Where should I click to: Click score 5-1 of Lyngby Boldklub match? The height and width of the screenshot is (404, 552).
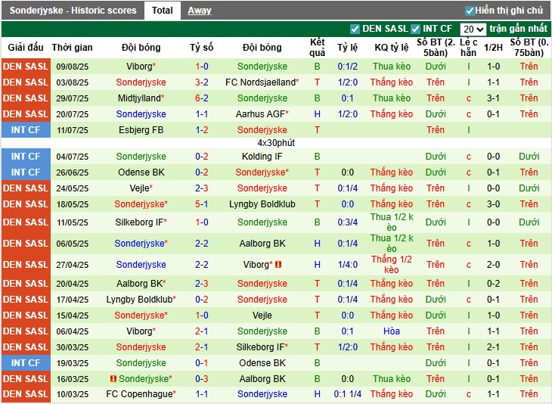(x=202, y=204)
